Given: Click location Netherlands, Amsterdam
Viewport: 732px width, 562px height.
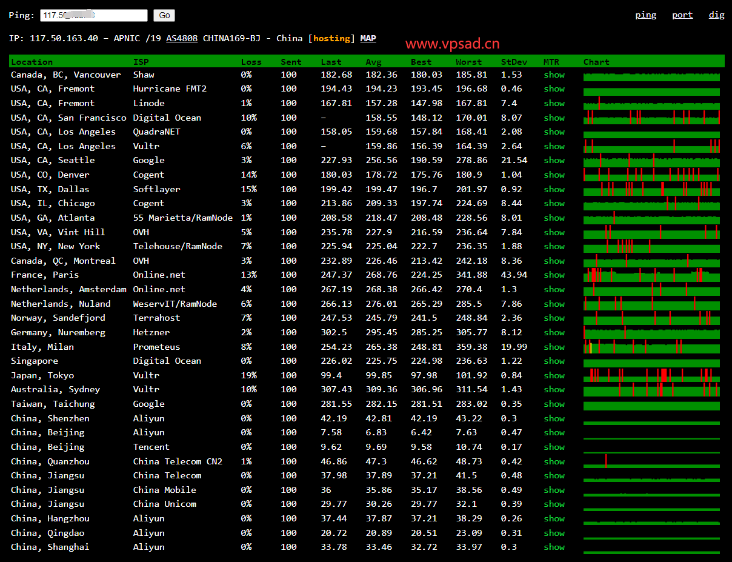Looking at the screenshot, I should point(68,289).
